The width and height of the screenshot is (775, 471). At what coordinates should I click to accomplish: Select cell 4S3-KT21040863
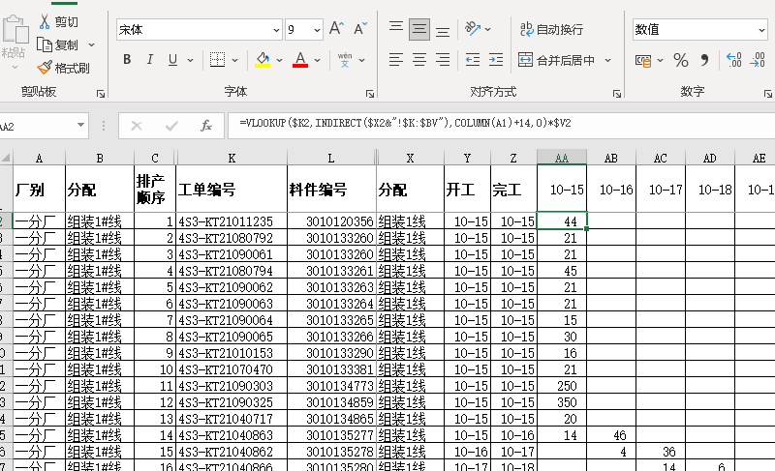pyautogui.click(x=232, y=435)
